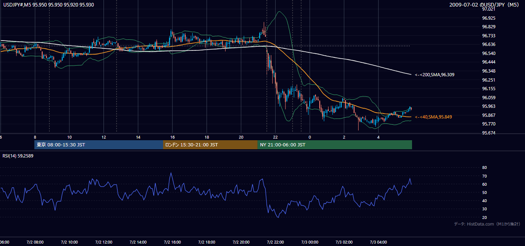The width and height of the screenshot is (525, 246).
Task: Click price axis value 96.444
Action: pos(489,62)
